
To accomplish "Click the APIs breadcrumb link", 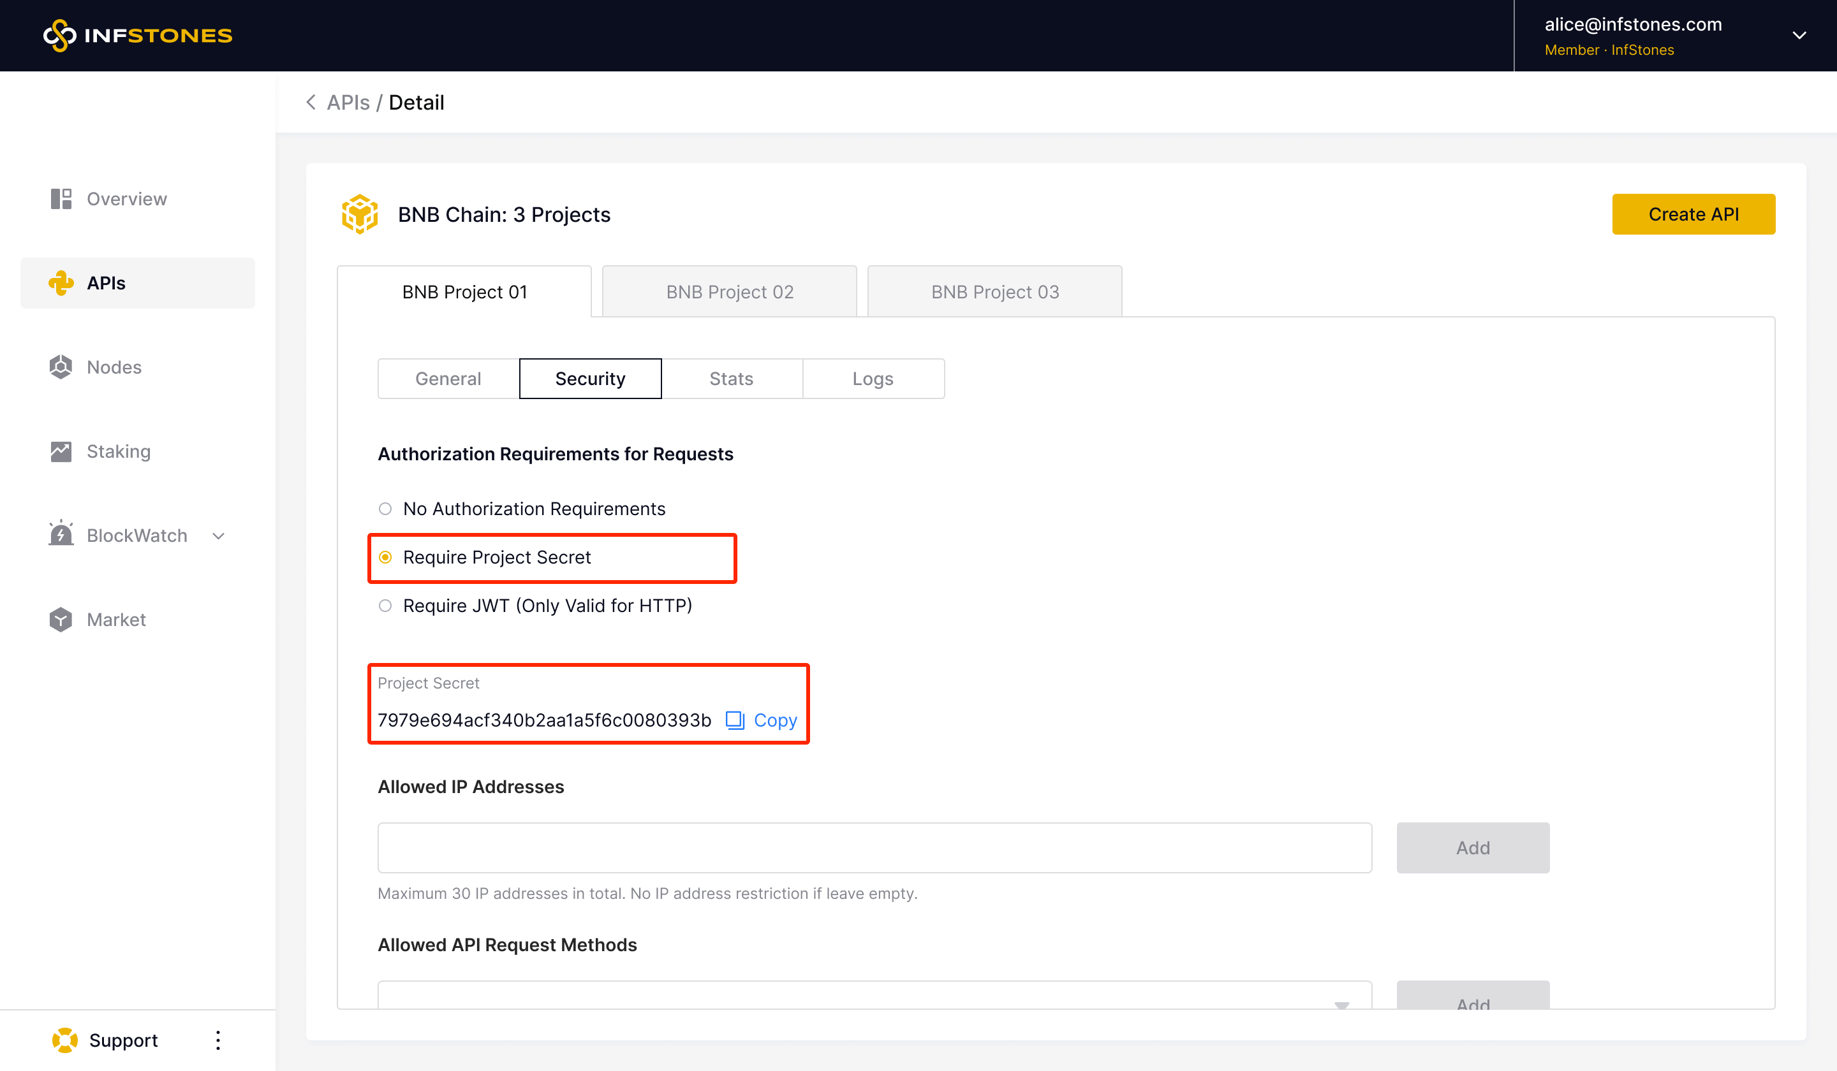I will [x=348, y=103].
